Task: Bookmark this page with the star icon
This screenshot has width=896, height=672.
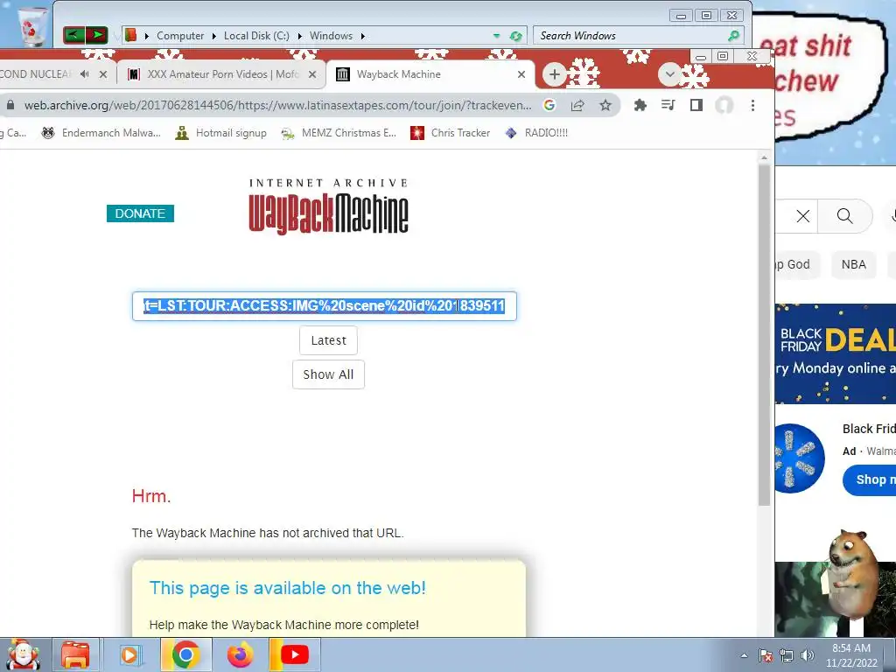Action: pyautogui.click(x=605, y=105)
